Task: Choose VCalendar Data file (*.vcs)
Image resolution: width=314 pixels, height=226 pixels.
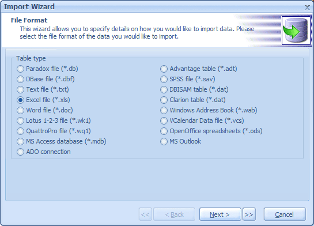Action: pos(202,120)
